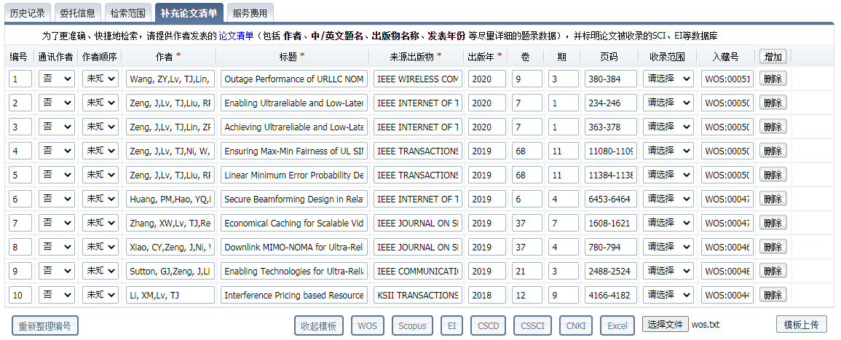Choose the Scopus import button
The width and height of the screenshot is (841, 340).
point(412,325)
